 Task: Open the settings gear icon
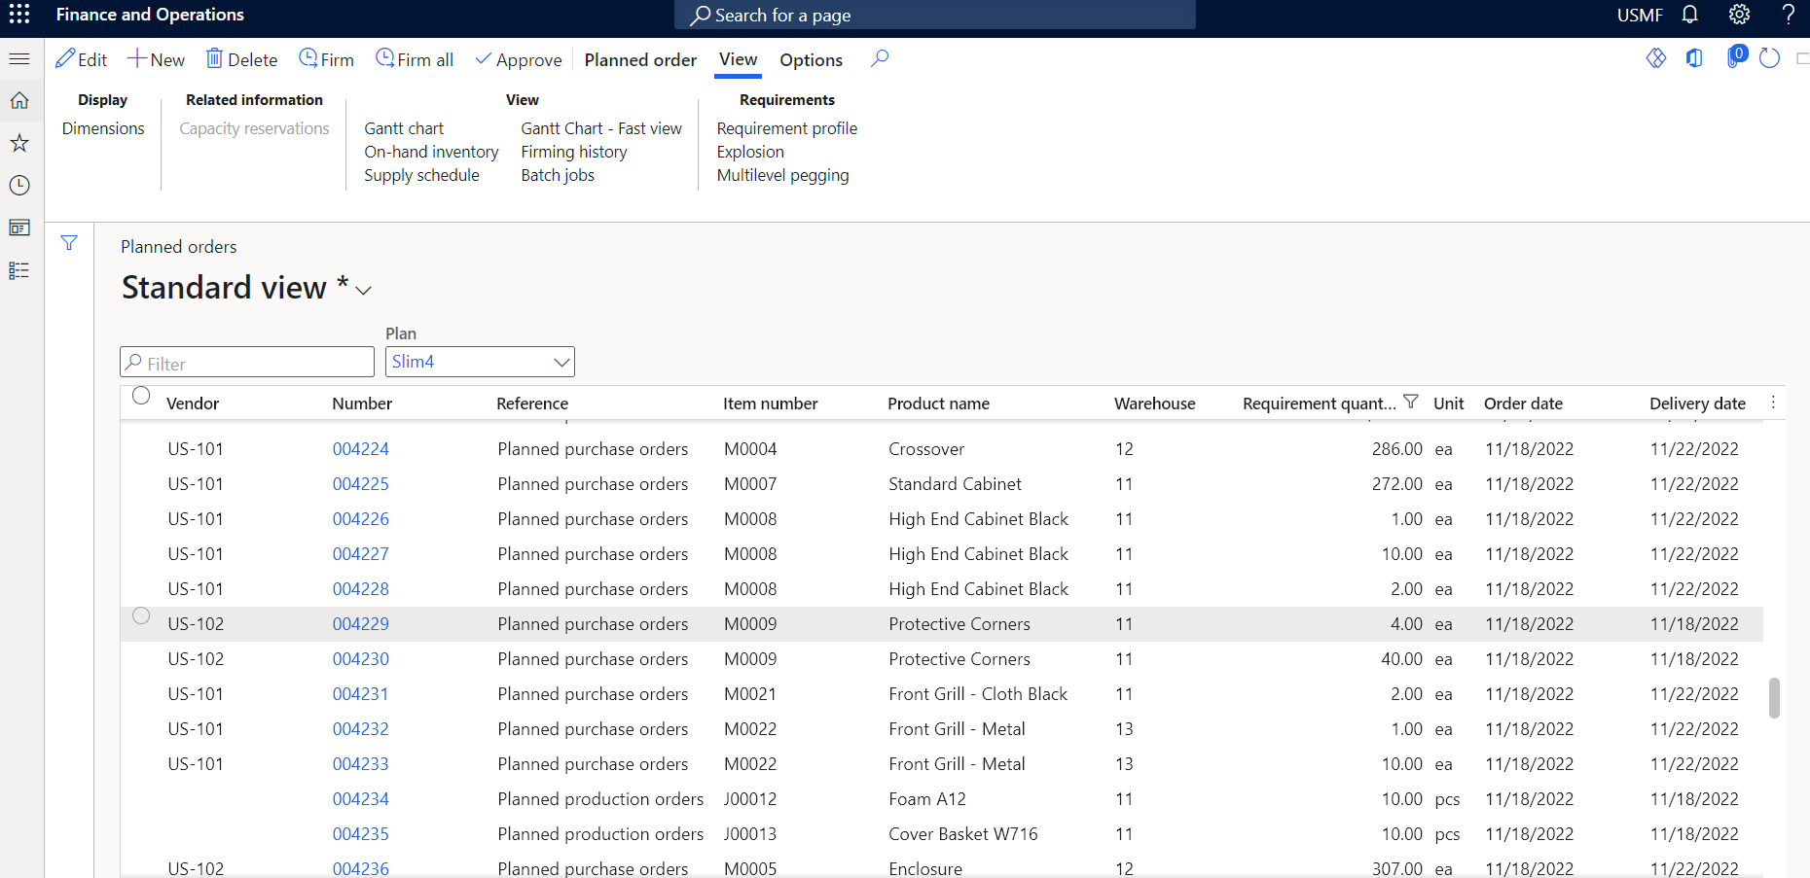(1739, 15)
